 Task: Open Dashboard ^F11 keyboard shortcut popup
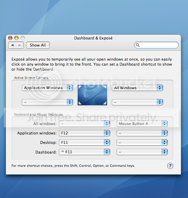[x=84, y=152]
